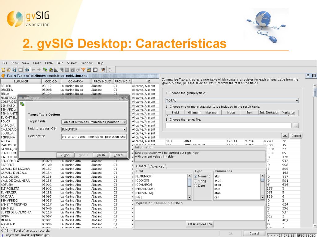Select [COMARCA] in the Field list
This screenshot has width=317, height=237.
[x=144, y=185]
